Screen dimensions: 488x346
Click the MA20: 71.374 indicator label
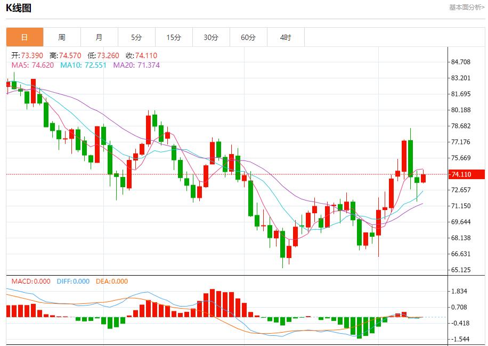136,65
